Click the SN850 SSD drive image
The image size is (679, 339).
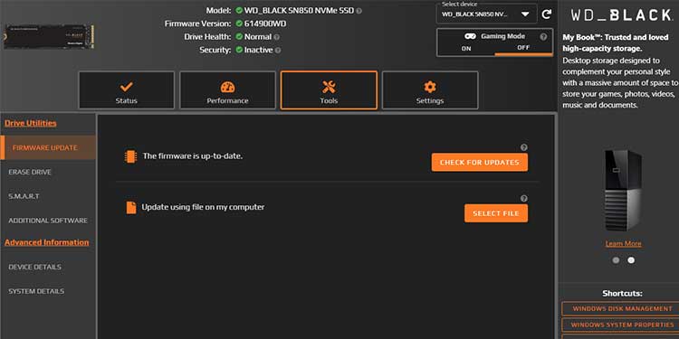[x=49, y=37]
